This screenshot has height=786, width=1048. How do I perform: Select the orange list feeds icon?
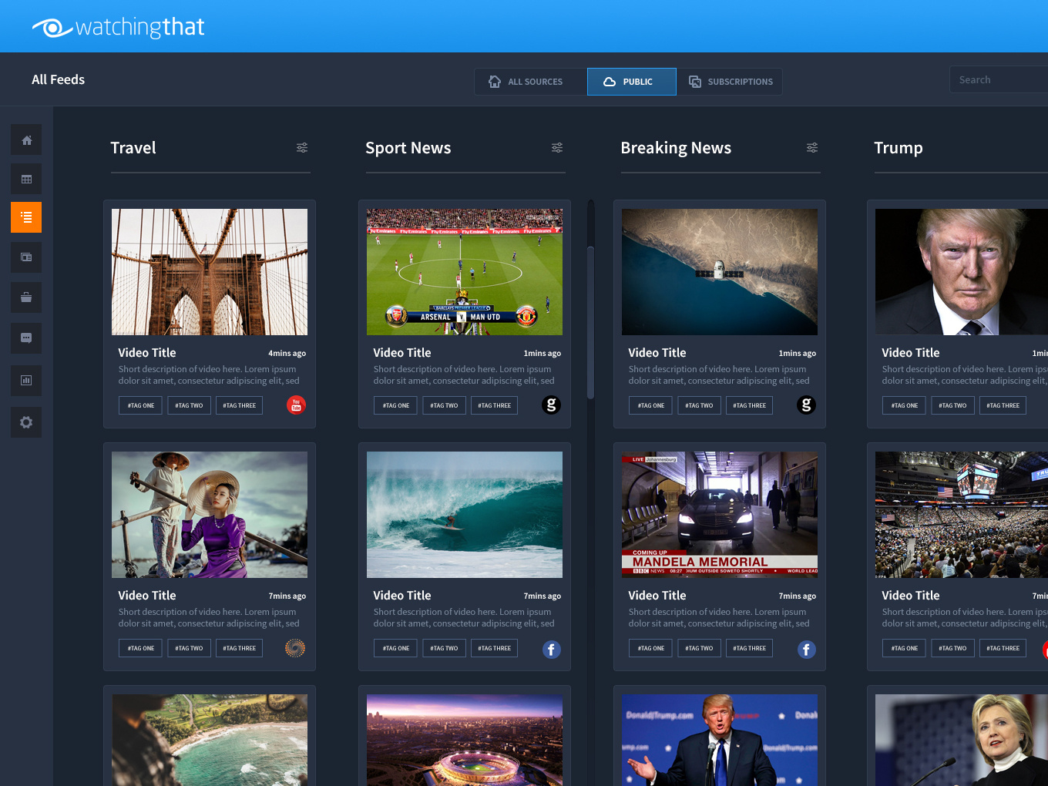click(x=26, y=217)
